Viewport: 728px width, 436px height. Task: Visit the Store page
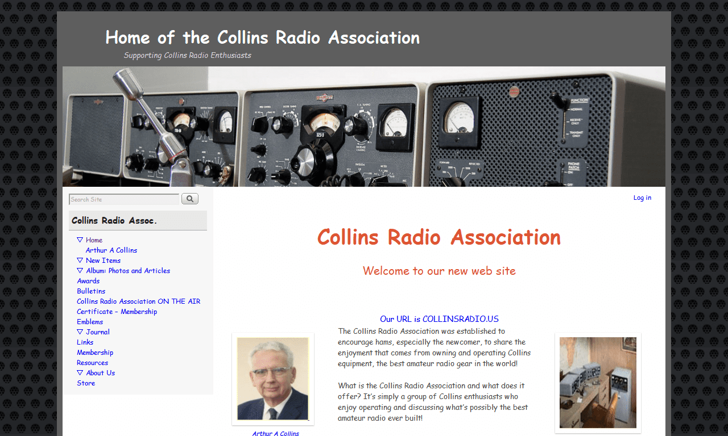[86, 383]
